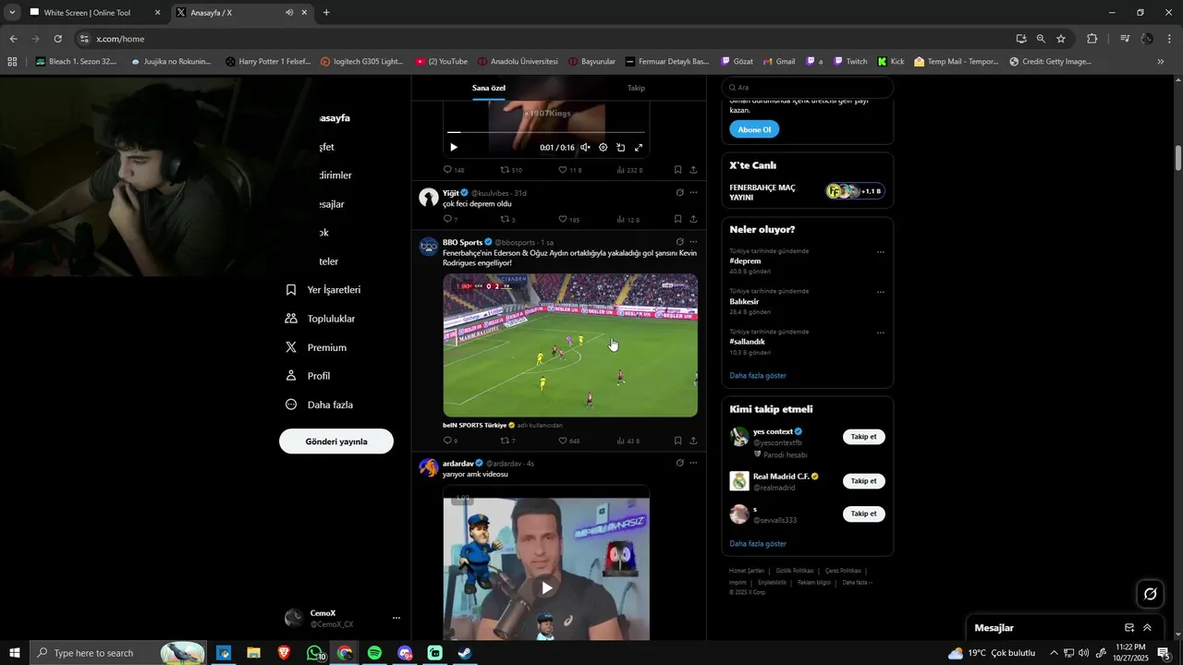Play the 1907Kings video
This screenshot has height=665, width=1183.
click(x=453, y=148)
